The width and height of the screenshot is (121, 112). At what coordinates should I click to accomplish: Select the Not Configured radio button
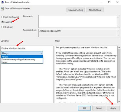click(3, 17)
